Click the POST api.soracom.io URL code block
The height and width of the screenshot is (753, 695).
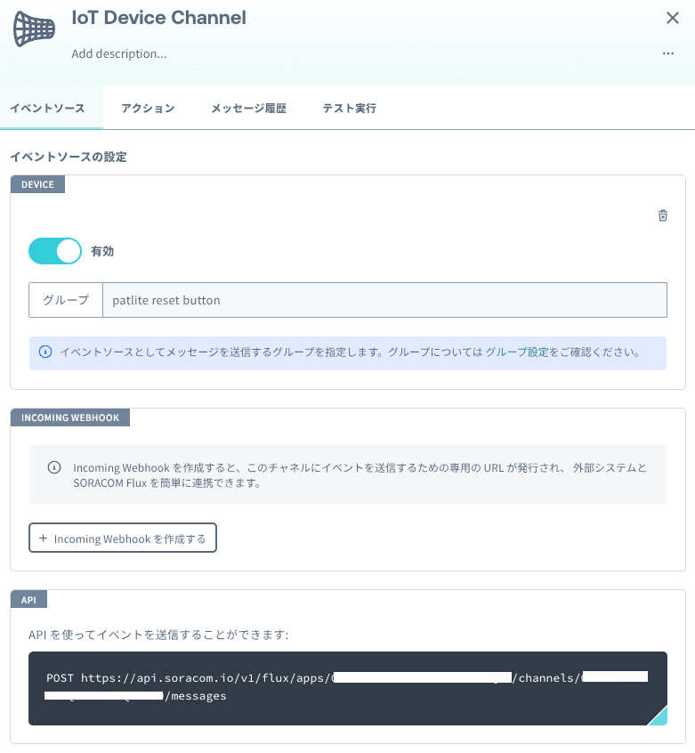[x=348, y=688]
